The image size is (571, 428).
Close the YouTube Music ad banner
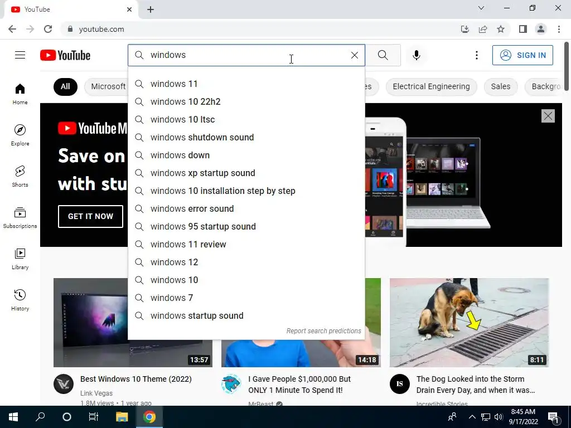(548, 116)
